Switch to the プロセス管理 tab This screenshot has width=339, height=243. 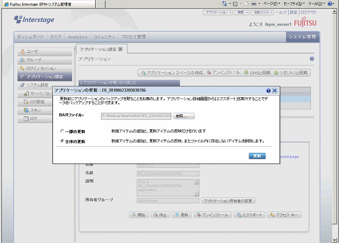[133, 37]
